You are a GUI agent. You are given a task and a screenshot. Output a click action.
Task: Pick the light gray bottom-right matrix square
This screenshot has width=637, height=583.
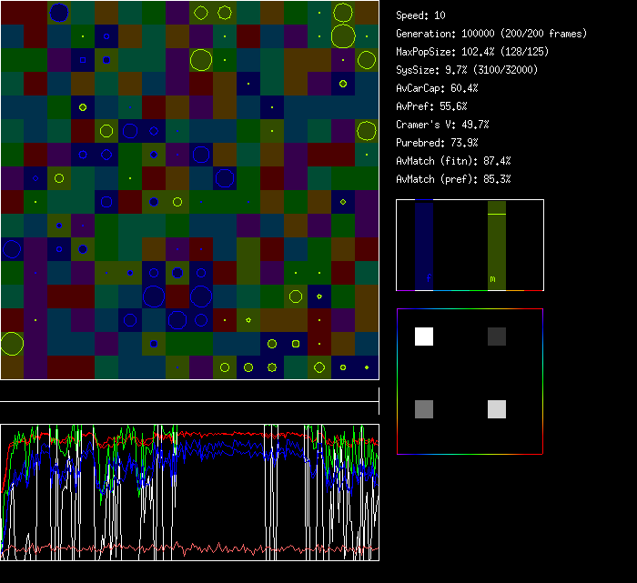(496, 409)
